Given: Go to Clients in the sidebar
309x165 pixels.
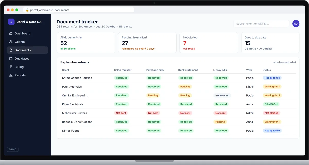Looking at the screenshot, I should [28, 42].
